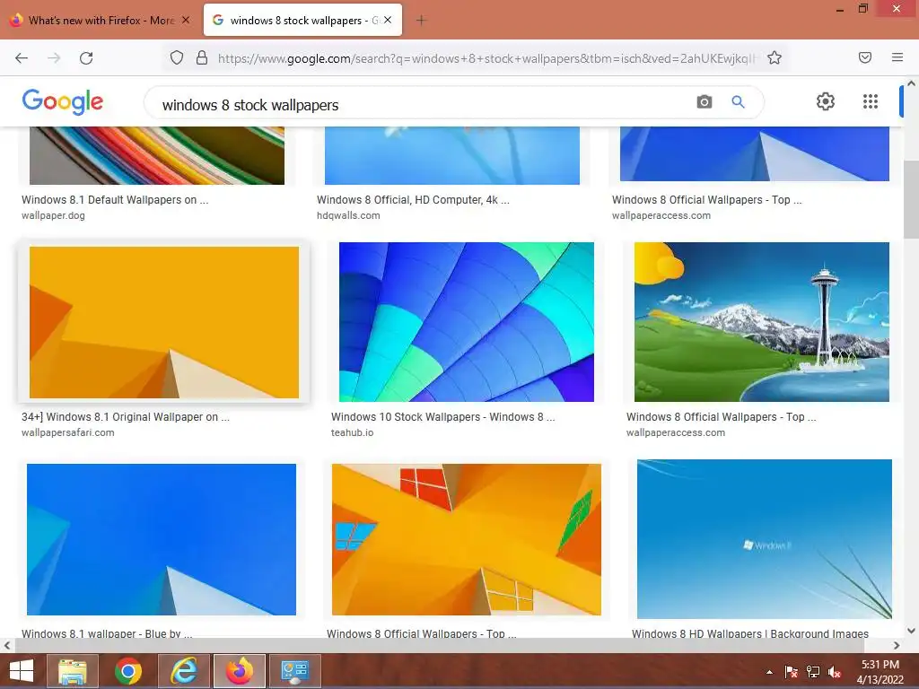Screen dimensions: 919x689
Task: Open the network status tray icon
Action: click(x=813, y=672)
